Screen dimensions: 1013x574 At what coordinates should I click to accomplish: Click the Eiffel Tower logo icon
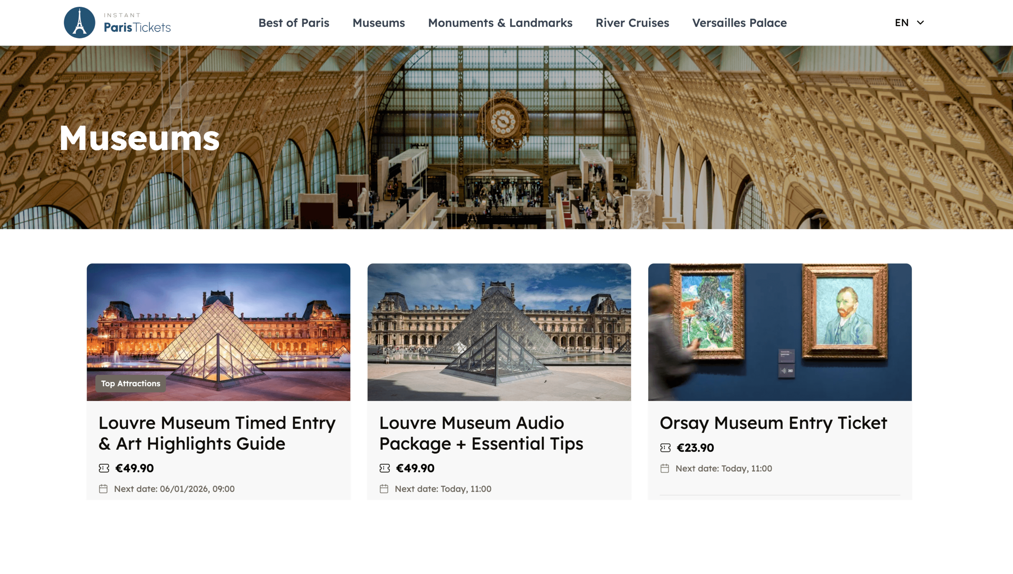pyautogui.click(x=79, y=23)
